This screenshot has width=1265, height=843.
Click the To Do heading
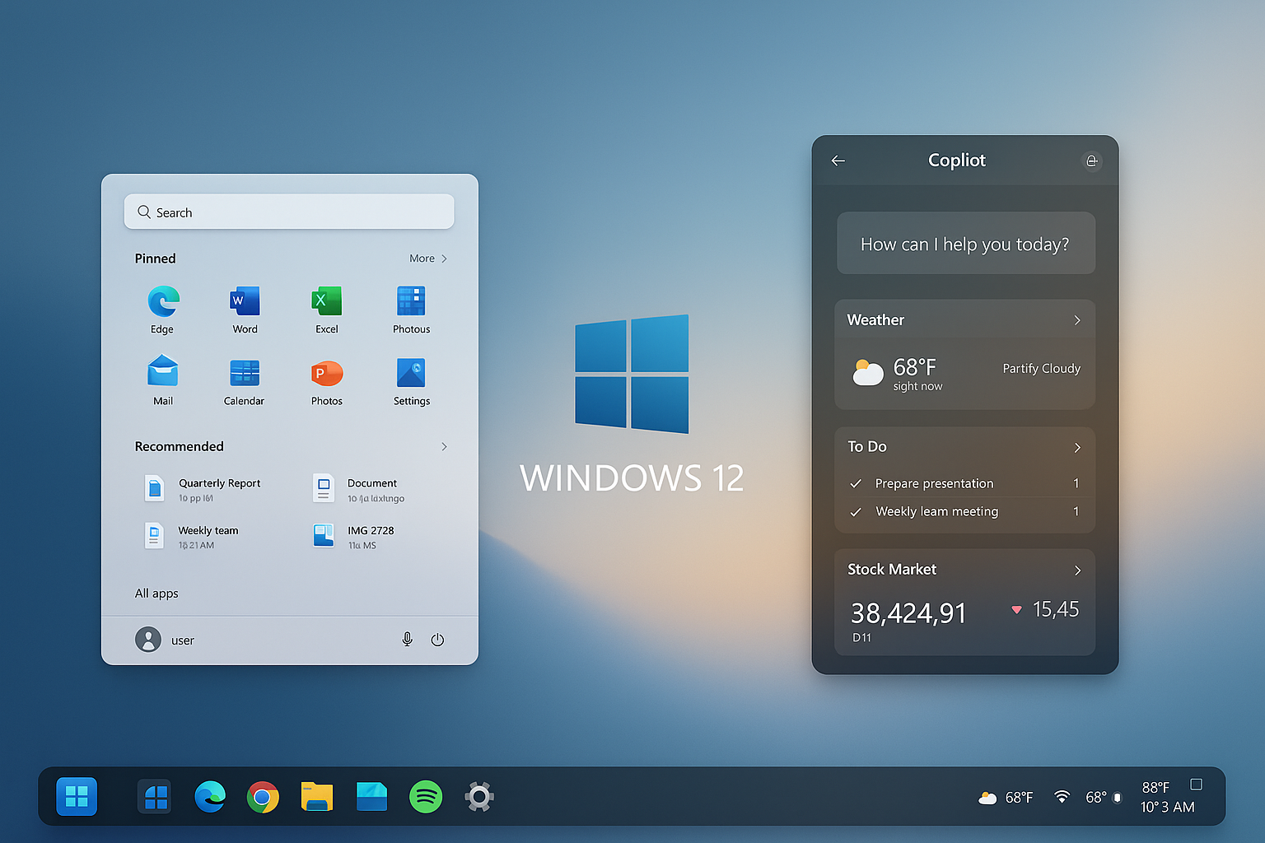(867, 446)
